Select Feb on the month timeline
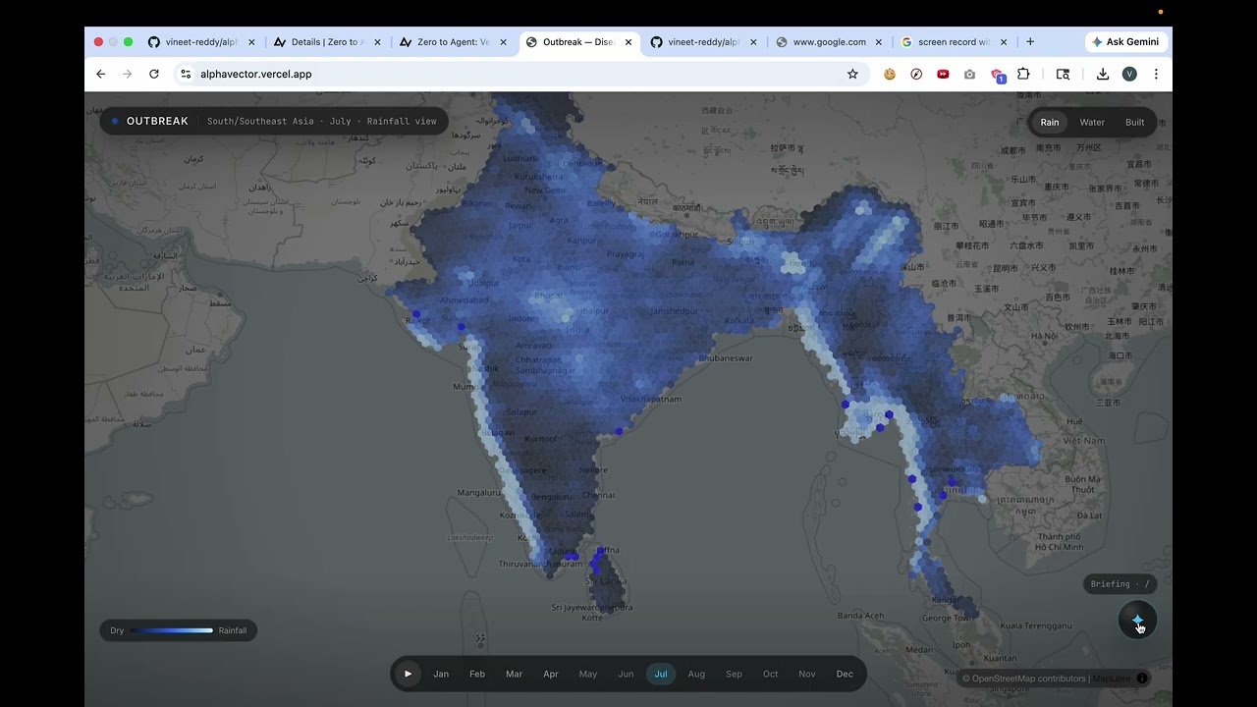Image resolution: width=1257 pixels, height=707 pixels. pyautogui.click(x=477, y=674)
